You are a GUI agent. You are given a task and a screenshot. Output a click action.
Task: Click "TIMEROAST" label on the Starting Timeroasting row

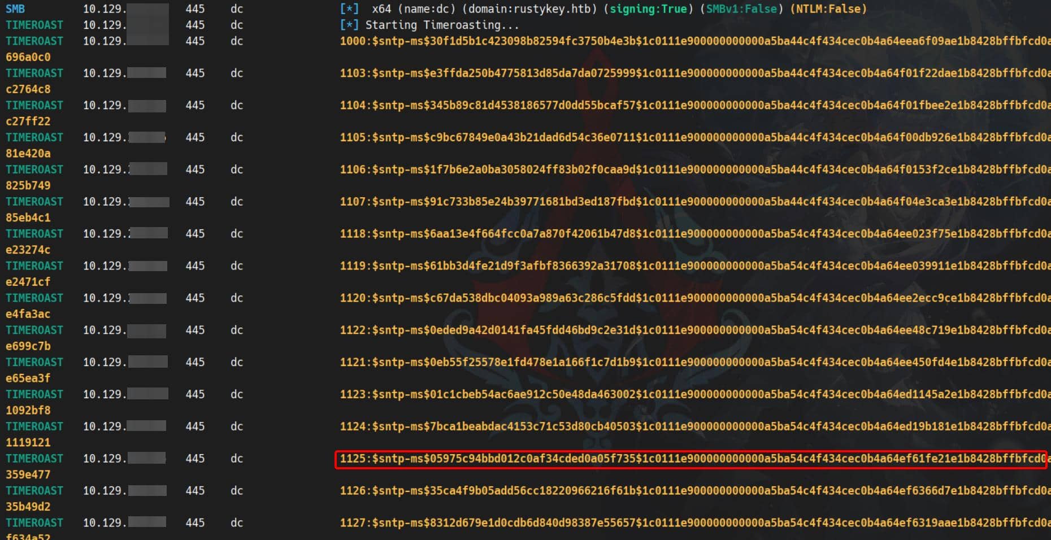[x=34, y=25]
